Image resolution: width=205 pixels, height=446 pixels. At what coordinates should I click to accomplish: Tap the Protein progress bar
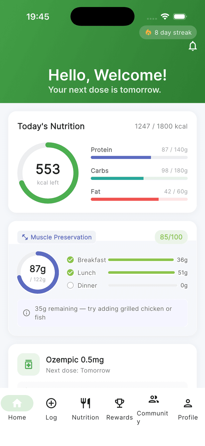pyautogui.click(x=139, y=157)
